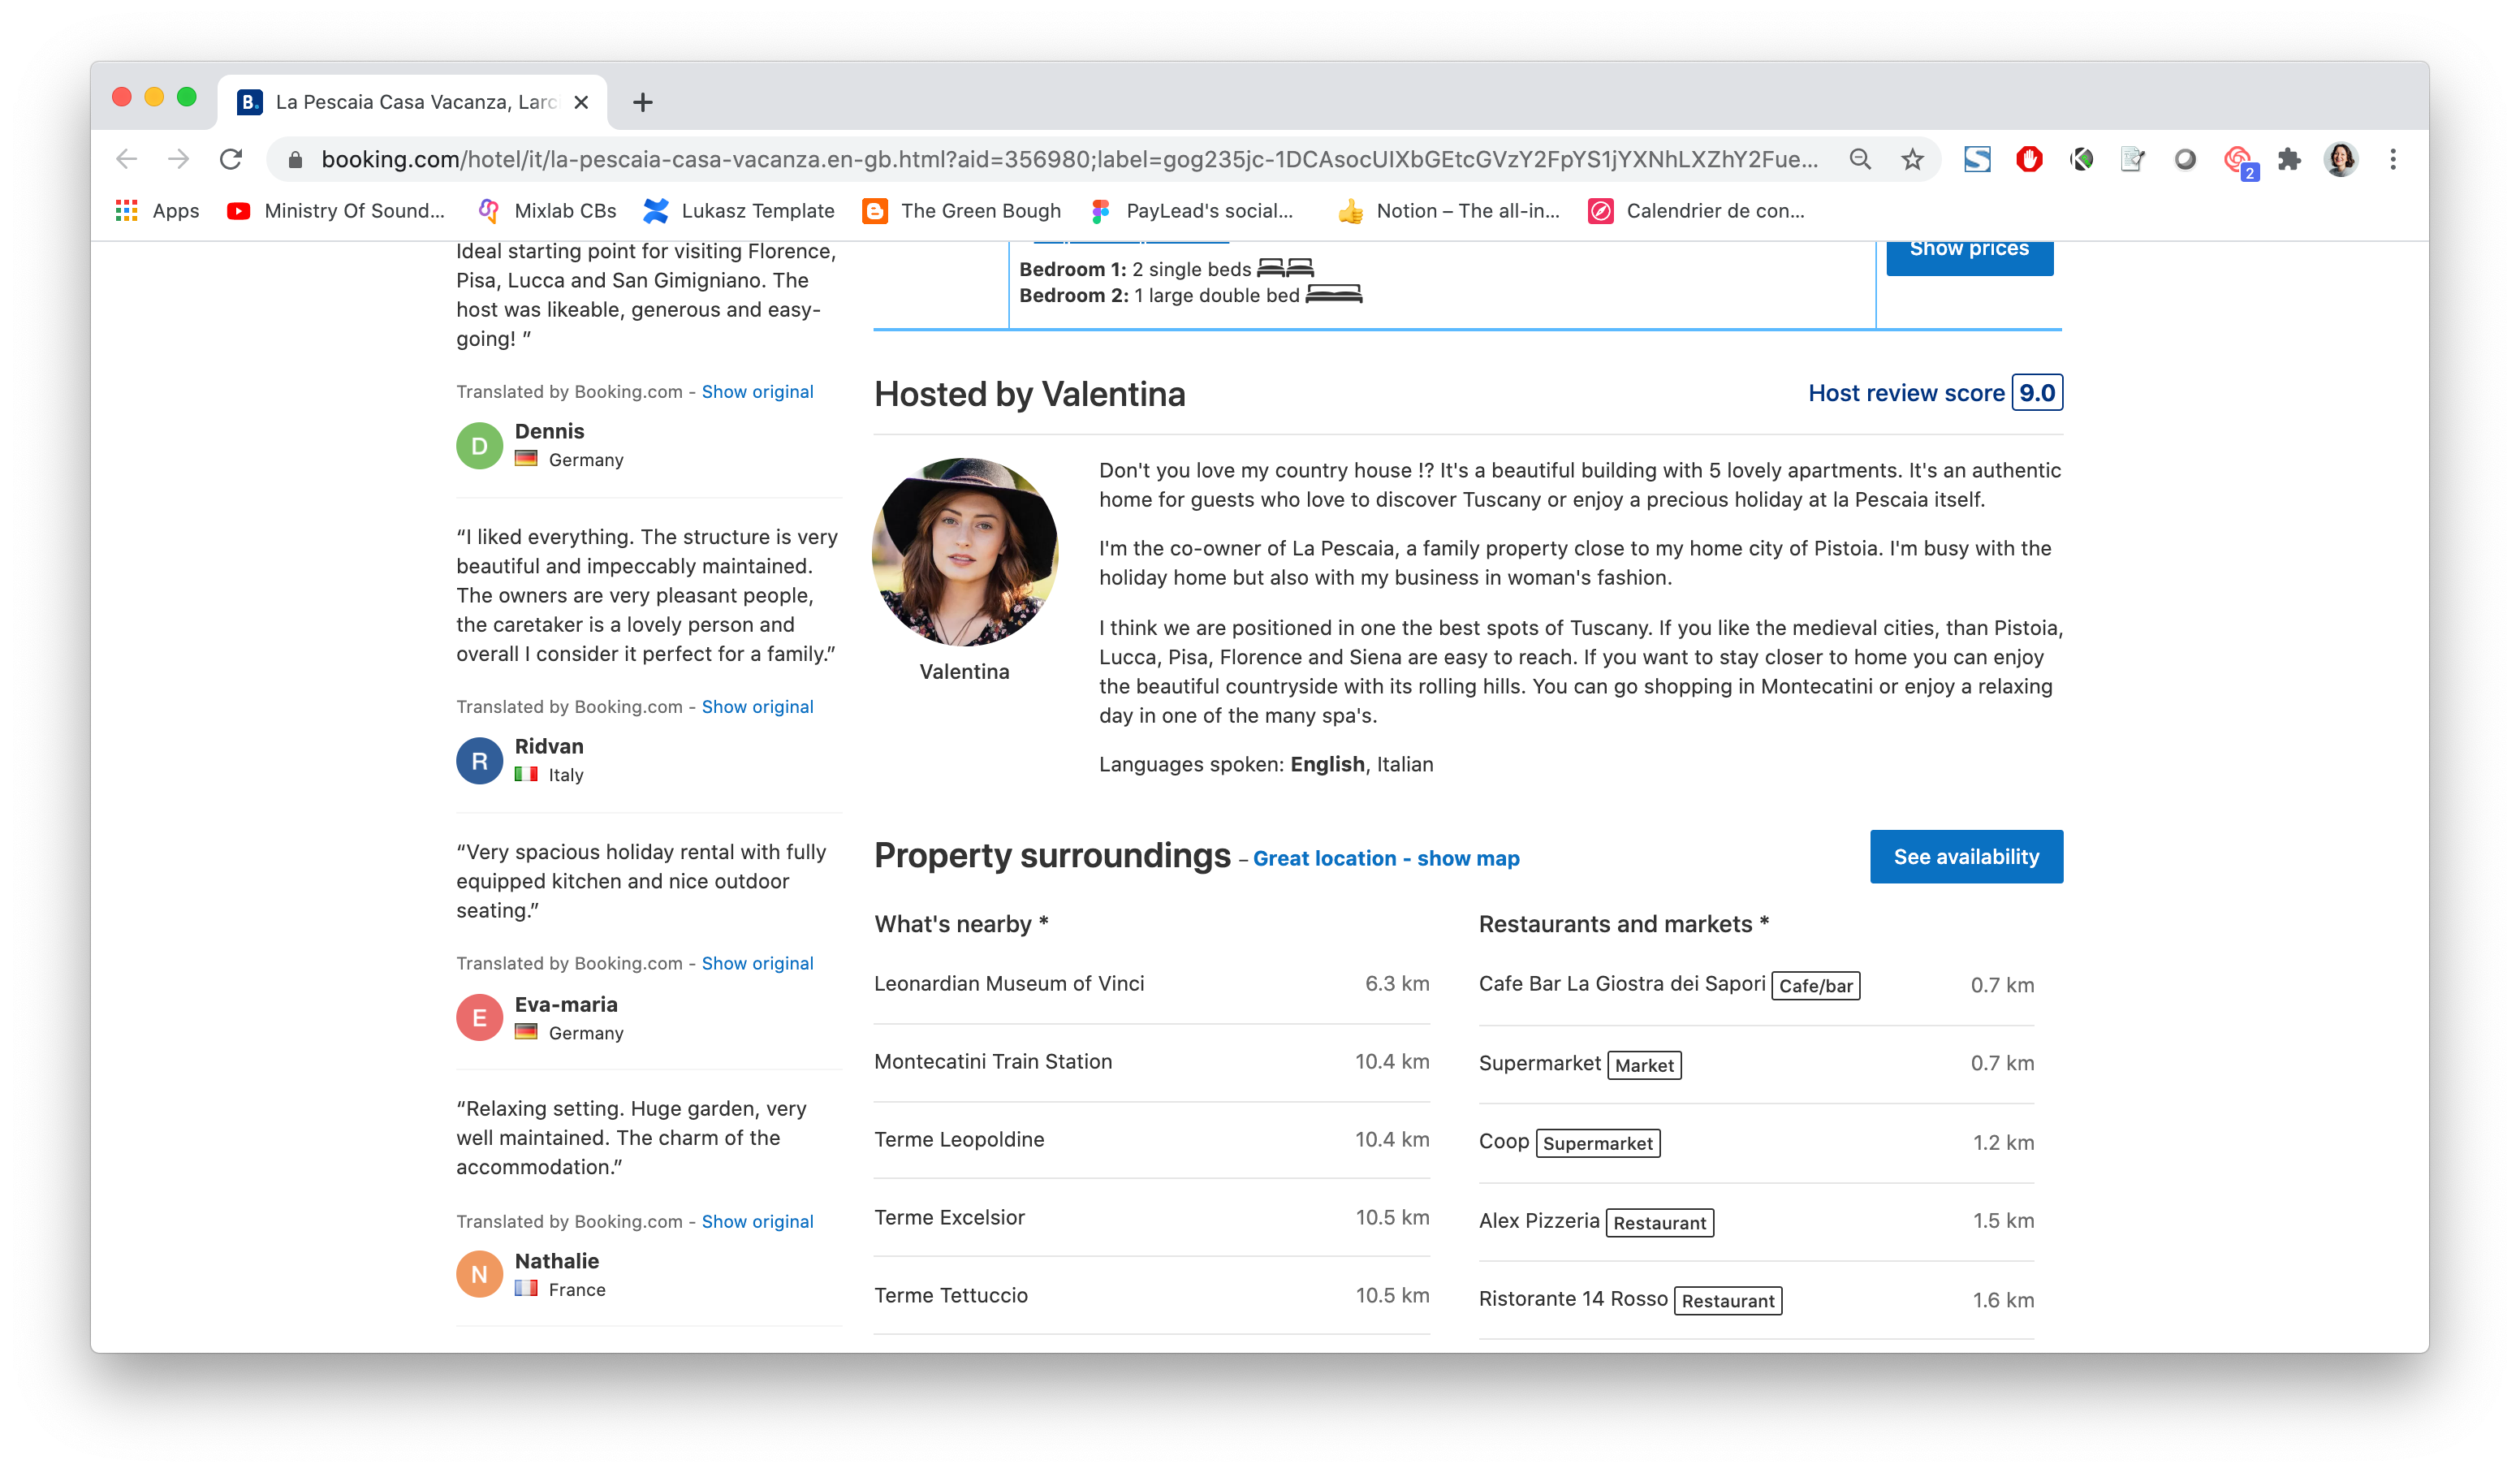Click the Montecatini Train Station row
The height and width of the screenshot is (1473, 2520).
[x=1151, y=1062]
